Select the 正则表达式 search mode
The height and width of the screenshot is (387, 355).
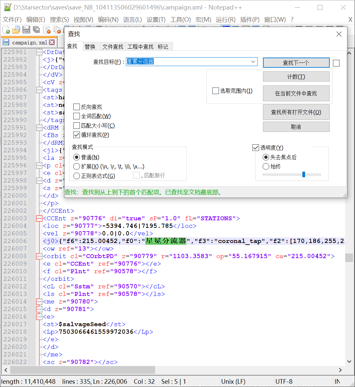tap(77, 176)
